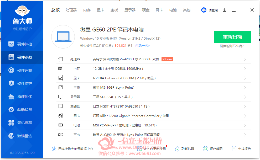The image size is (260, 160).
Task: Click the processor chip icon
Action: coord(61,59)
